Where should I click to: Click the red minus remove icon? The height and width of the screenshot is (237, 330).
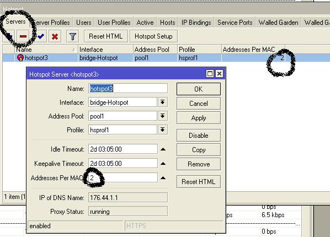(x=23, y=36)
